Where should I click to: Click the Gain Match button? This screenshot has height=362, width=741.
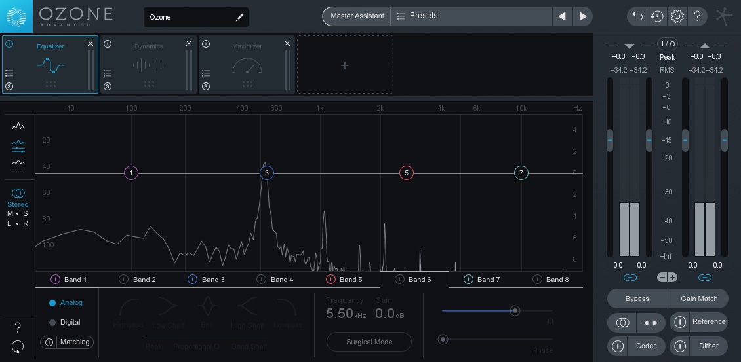click(x=698, y=299)
